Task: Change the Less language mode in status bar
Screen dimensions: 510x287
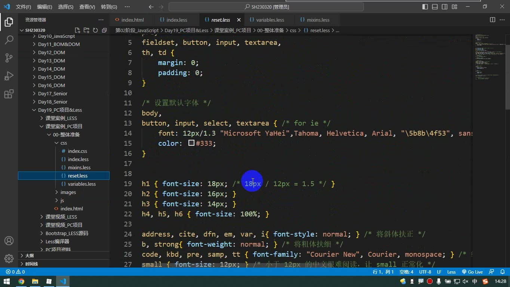Action: pyautogui.click(x=451, y=272)
